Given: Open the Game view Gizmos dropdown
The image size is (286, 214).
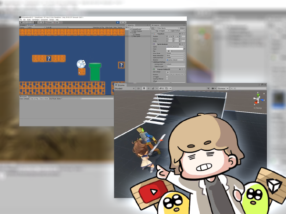Looking at the screenshot, I should 121,27.
